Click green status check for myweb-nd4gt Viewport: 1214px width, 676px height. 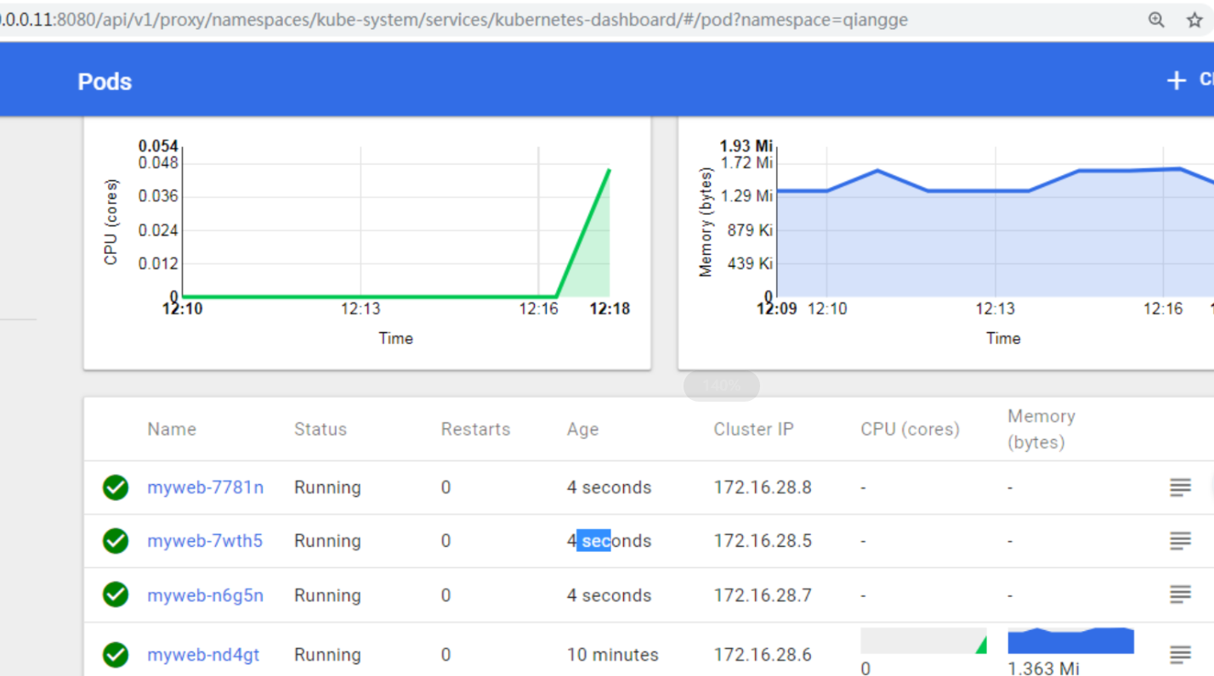[x=116, y=655]
